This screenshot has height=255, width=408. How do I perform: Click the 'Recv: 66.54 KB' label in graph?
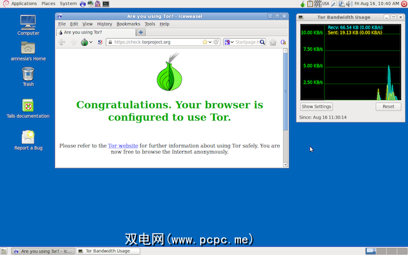tap(355, 27)
